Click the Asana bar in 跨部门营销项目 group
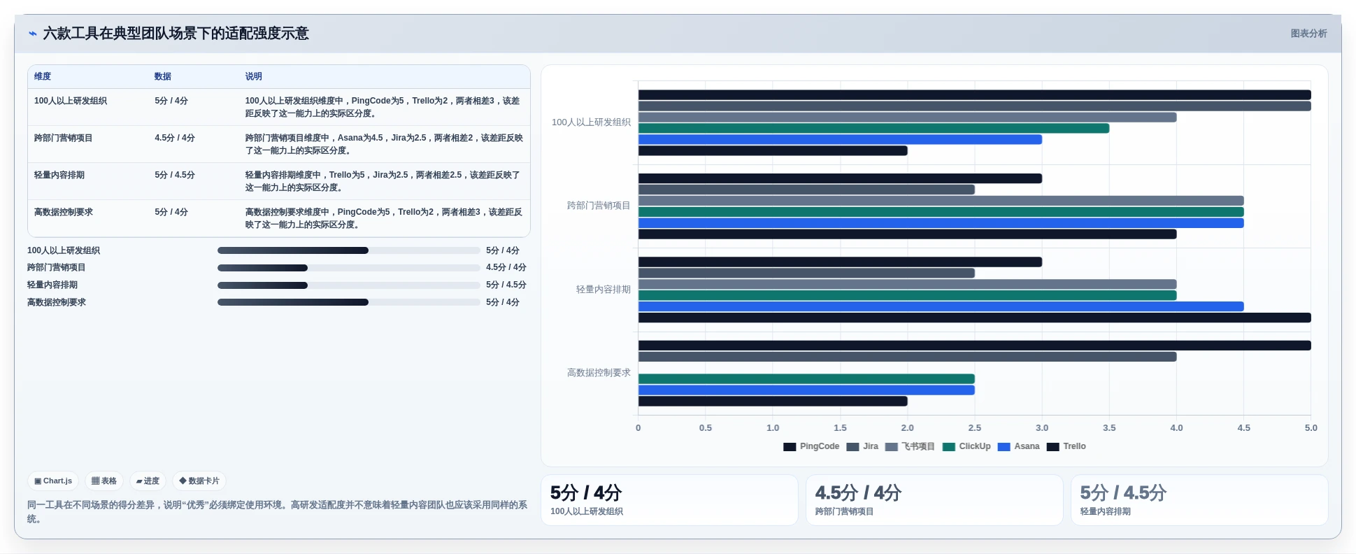This screenshot has width=1356, height=554. [x=941, y=223]
